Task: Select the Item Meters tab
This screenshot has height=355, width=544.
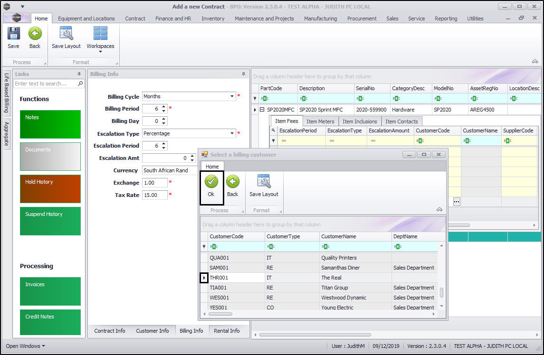Action: pos(320,121)
